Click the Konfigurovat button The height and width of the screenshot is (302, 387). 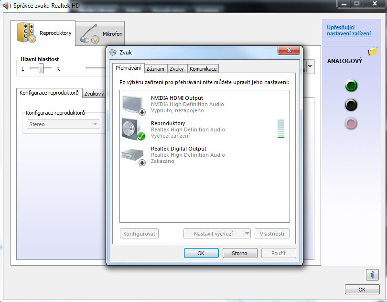(139, 234)
